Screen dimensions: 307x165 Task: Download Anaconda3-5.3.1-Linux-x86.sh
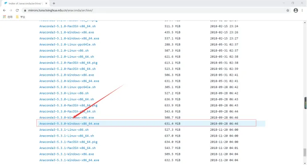[64, 129]
